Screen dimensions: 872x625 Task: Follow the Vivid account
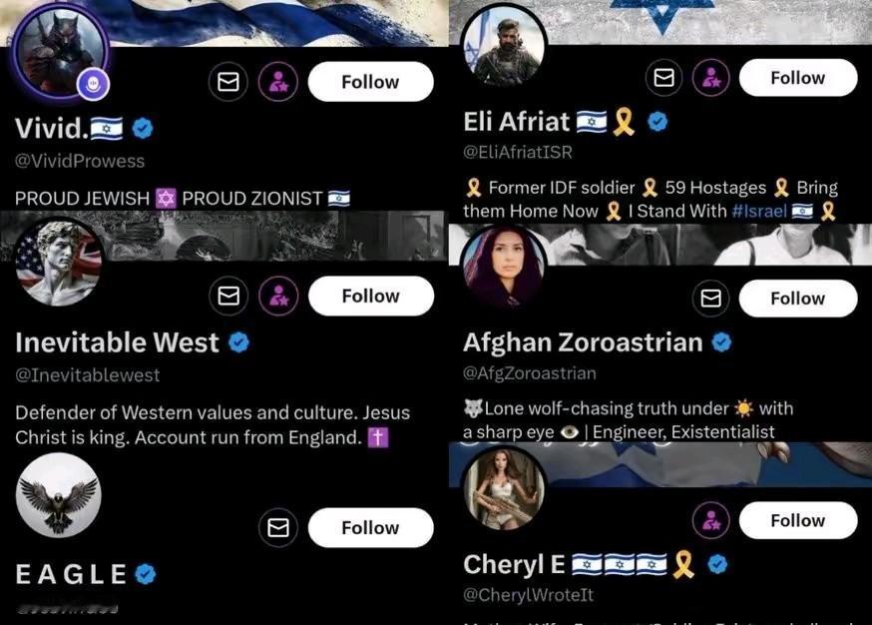[x=370, y=82]
